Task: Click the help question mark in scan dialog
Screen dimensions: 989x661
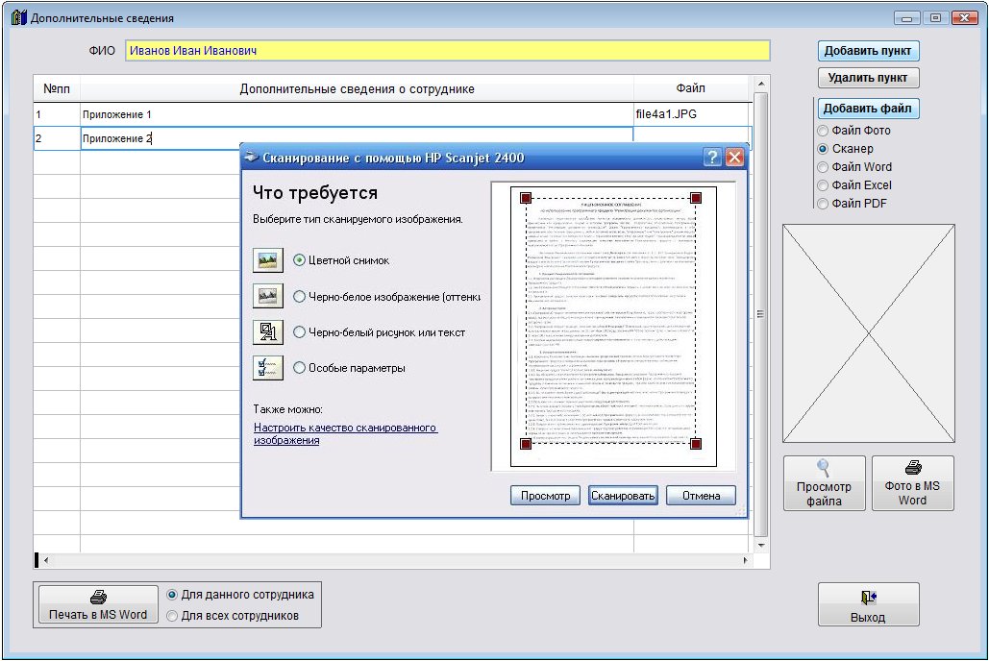Action: click(x=712, y=158)
